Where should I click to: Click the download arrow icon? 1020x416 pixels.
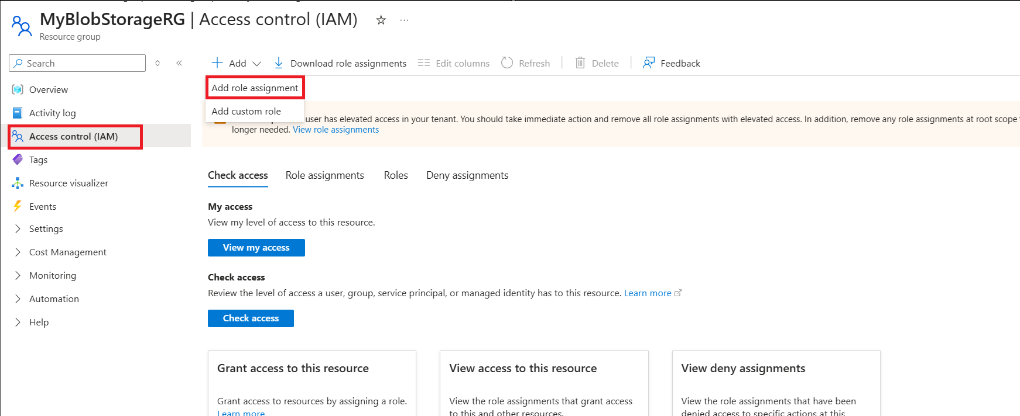[x=279, y=63]
